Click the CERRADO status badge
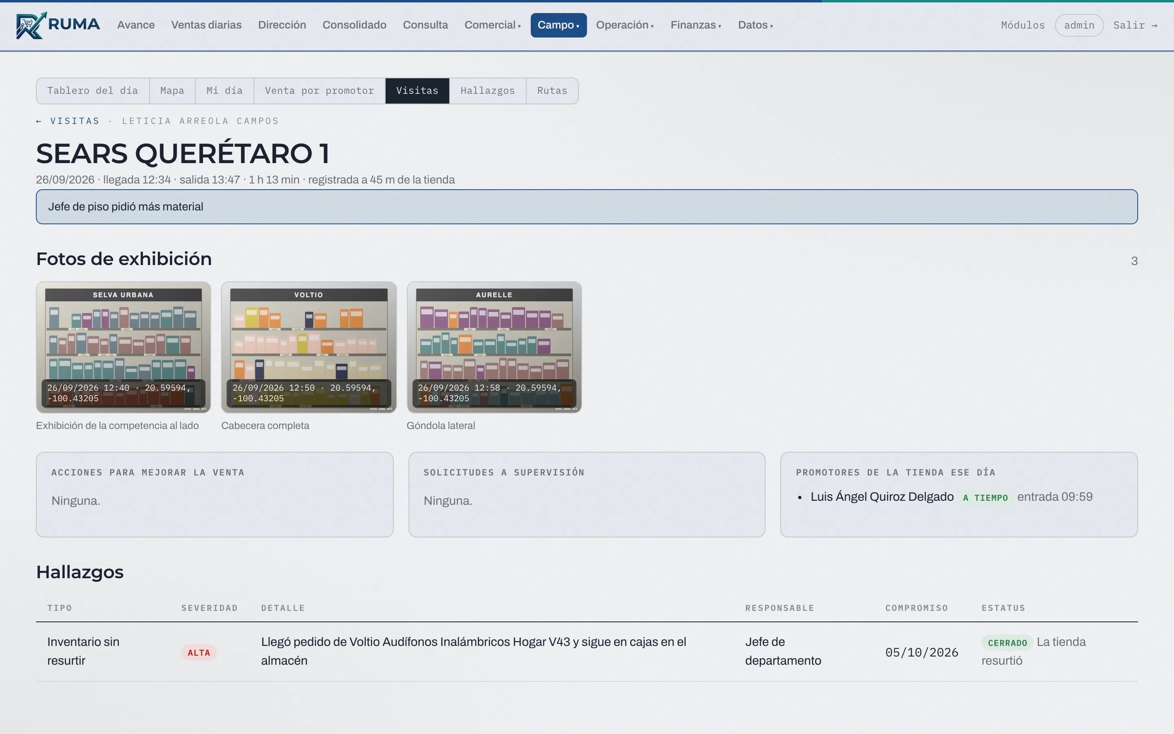 tap(1007, 643)
